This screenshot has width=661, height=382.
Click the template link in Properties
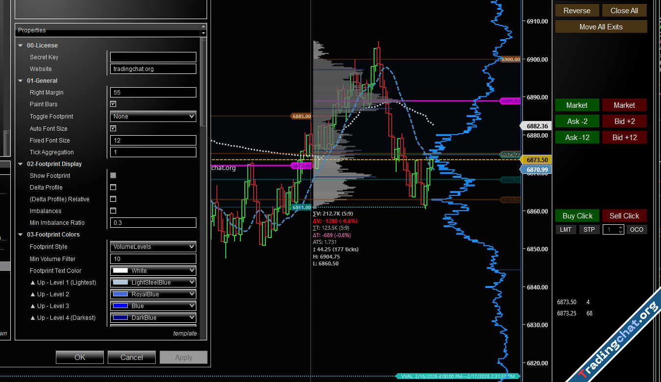pyautogui.click(x=185, y=334)
